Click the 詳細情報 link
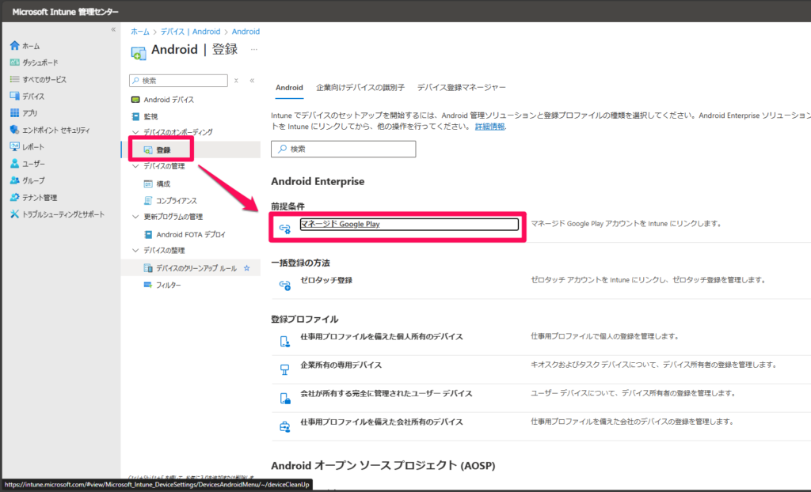811x492 pixels. coord(489,127)
